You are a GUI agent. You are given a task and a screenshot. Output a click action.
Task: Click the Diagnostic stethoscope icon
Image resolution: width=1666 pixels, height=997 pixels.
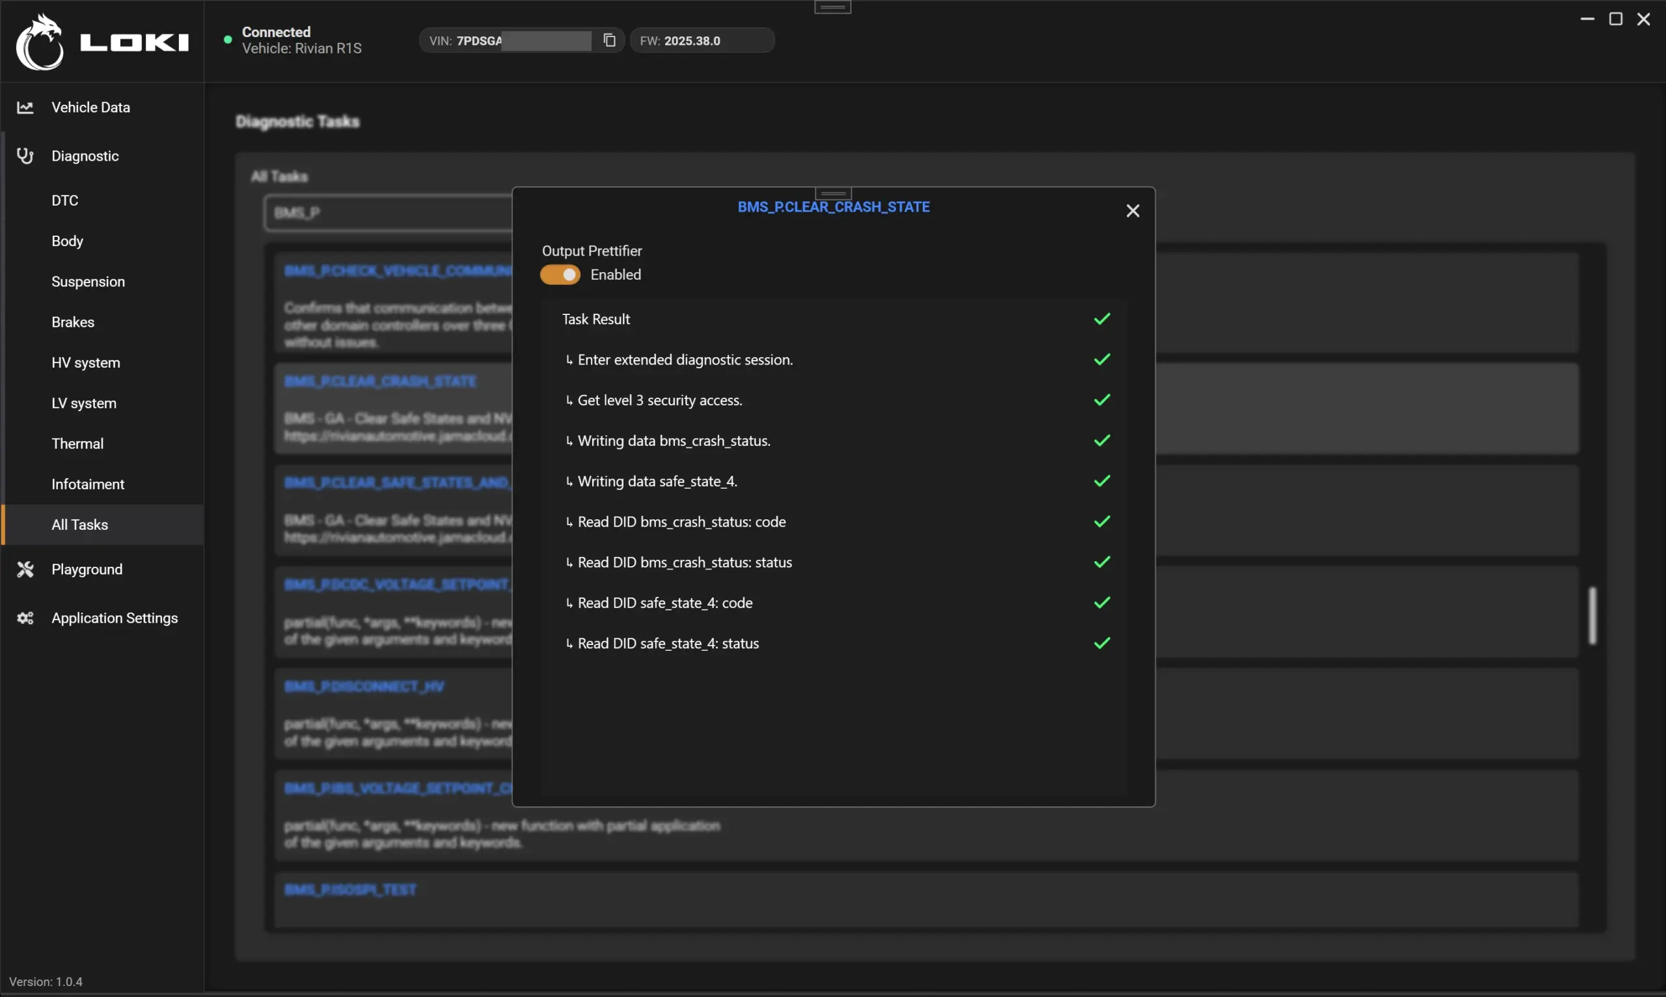click(25, 156)
